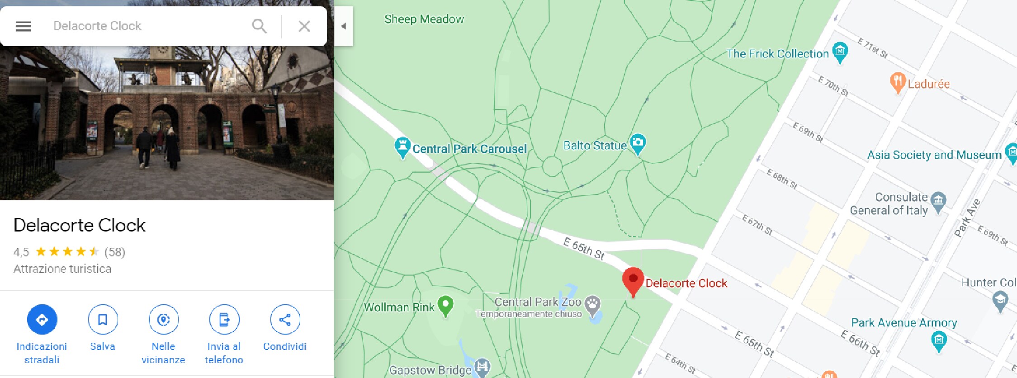This screenshot has height=378, width=1017.
Task: Click the search input field
Action: (149, 26)
